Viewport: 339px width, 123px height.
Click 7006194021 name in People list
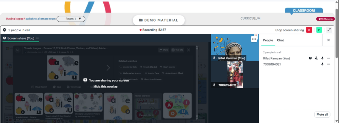(x=272, y=64)
